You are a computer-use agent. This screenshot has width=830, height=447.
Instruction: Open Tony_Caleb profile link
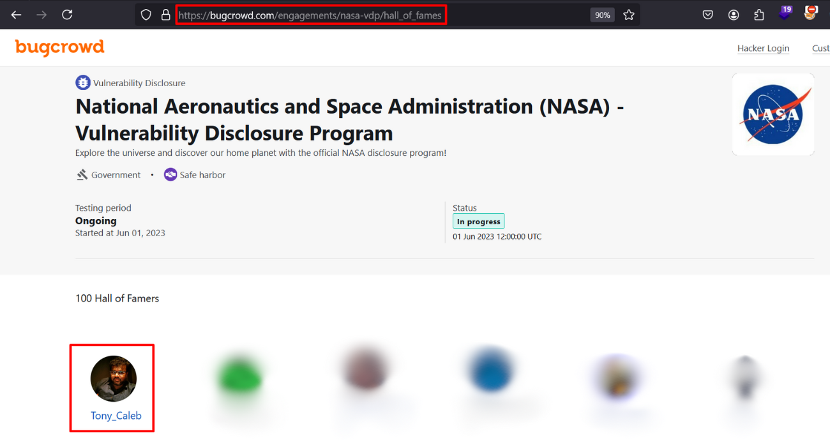[116, 416]
